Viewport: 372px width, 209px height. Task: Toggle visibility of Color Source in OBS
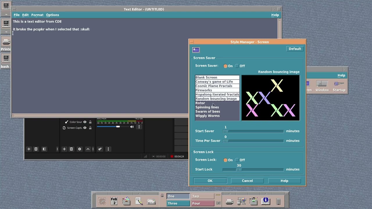pyautogui.click(x=85, y=122)
